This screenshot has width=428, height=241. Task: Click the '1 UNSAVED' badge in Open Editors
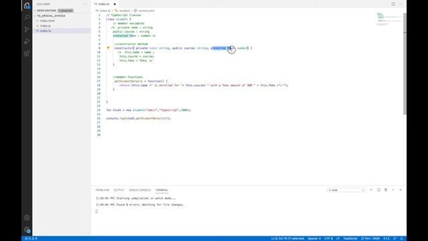tap(66, 11)
